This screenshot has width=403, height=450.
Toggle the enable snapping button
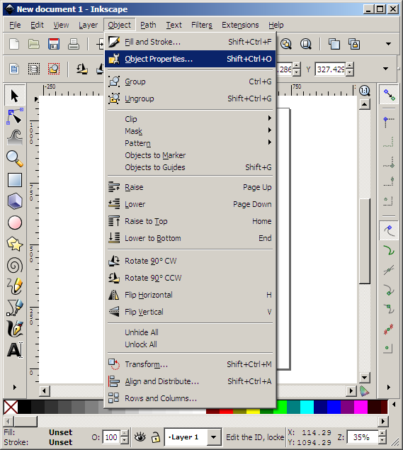coord(390,95)
